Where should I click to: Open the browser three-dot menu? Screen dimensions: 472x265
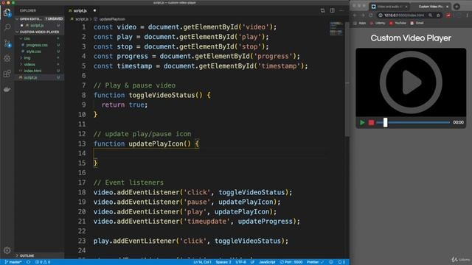coord(468,15)
